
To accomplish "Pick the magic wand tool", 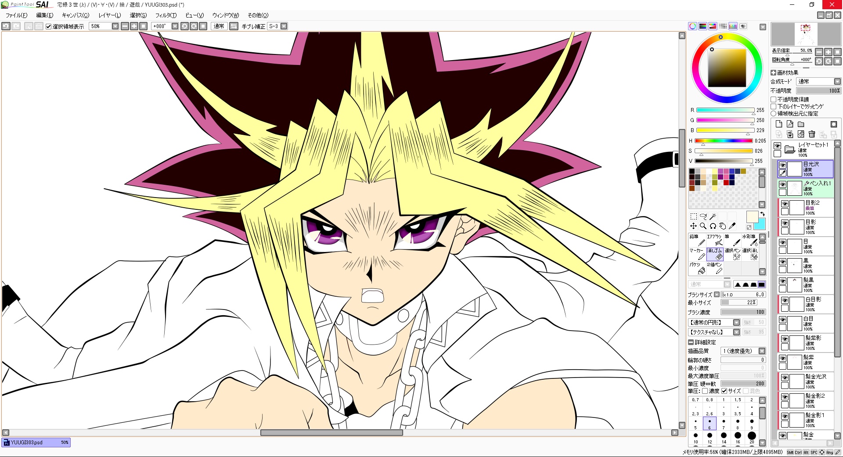I will click(x=713, y=216).
